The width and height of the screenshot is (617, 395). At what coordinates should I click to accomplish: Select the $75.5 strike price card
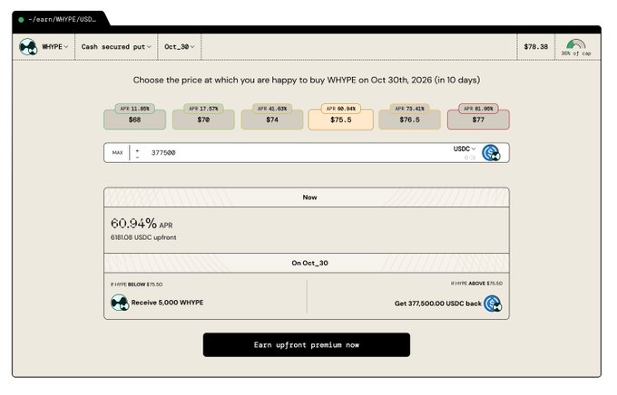(341, 120)
